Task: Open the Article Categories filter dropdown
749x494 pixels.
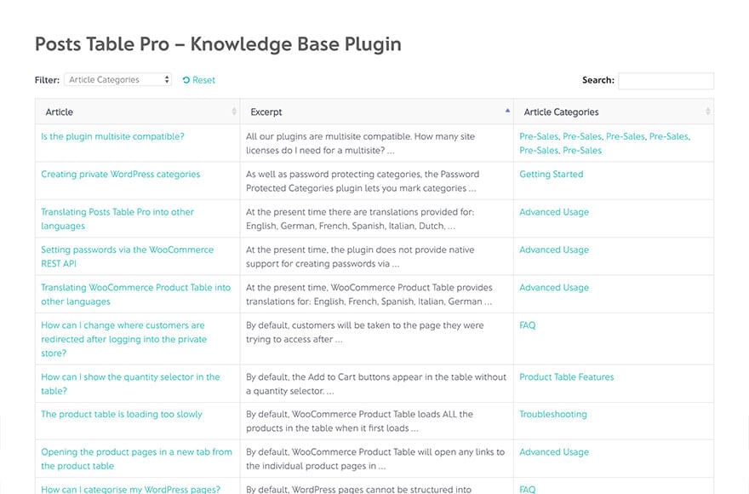Action: (117, 79)
